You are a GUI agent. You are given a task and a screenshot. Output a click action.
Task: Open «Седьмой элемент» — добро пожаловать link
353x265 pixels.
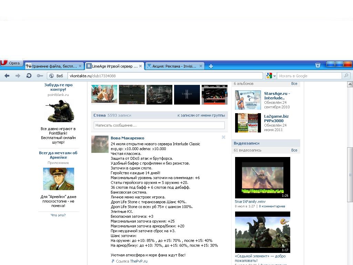coord(260,258)
